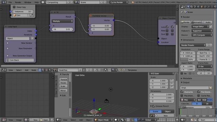Click the 3D manipulator toggle icon
This screenshot has height=122, width=217.
132,120
